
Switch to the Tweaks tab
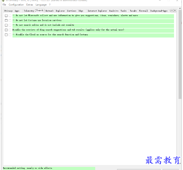pyautogui.click(x=133, y=11)
